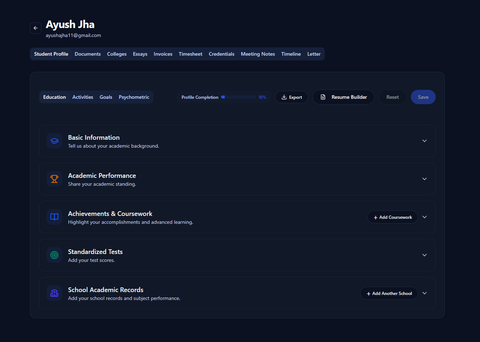Click 'Highlight your accomplishments and advanced learning.' text
The height and width of the screenshot is (342, 480).
tap(131, 222)
